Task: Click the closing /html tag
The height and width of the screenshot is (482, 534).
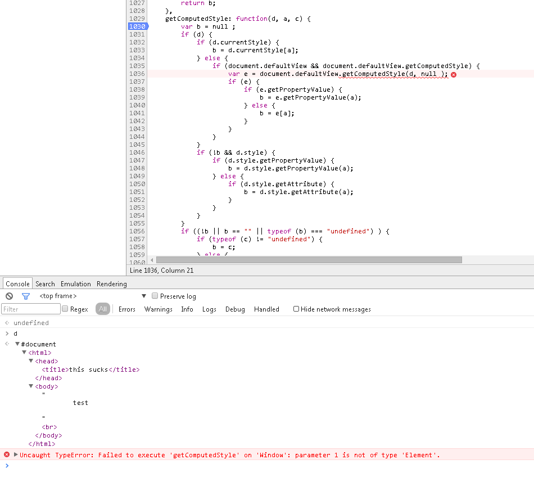Action: [42, 444]
